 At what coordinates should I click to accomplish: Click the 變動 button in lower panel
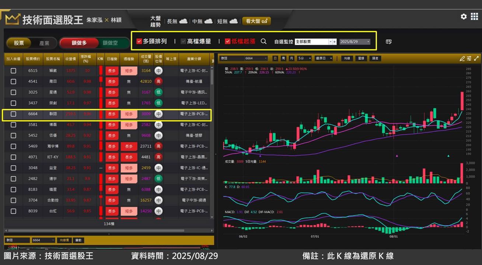pyautogui.click(x=78, y=240)
